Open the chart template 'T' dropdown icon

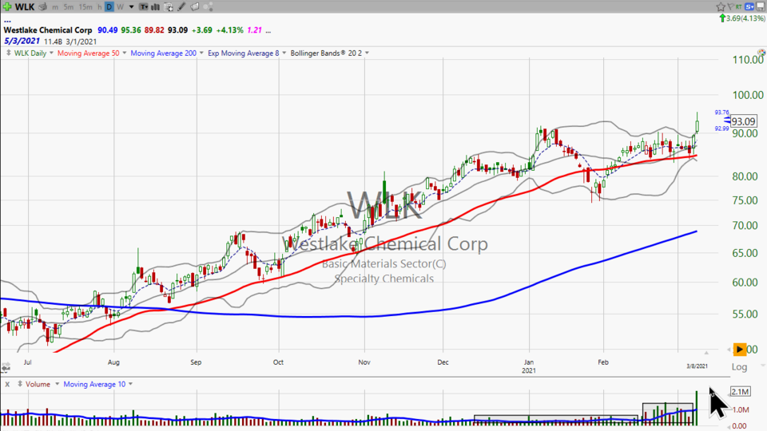pyautogui.click(x=143, y=7)
